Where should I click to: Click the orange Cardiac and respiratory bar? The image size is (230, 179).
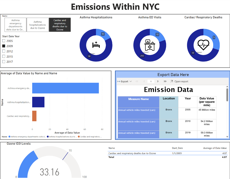[x=34, y=116]
